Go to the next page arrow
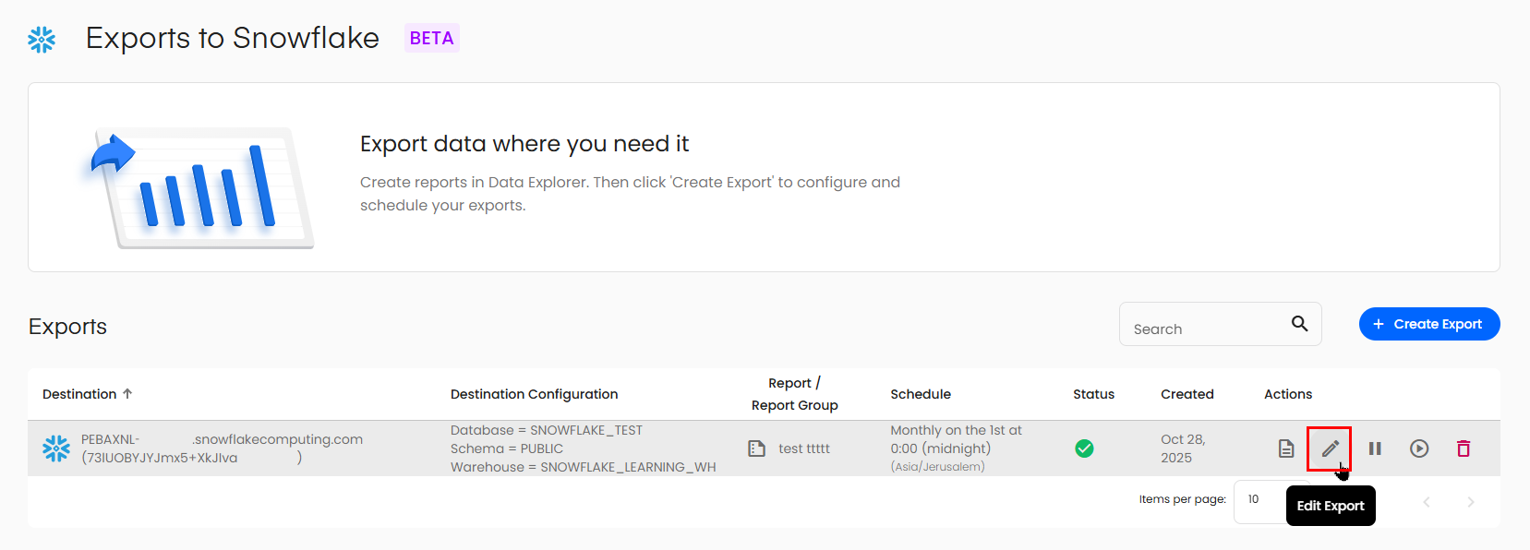 [x=1470, y=502]
